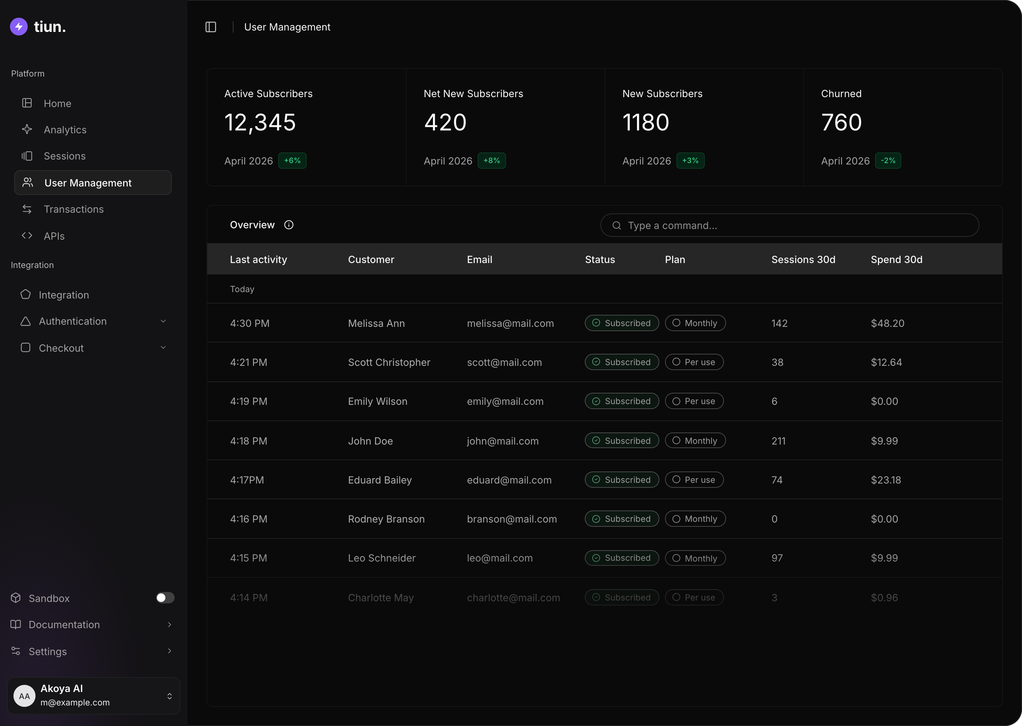Click the search magnifier icon
The height and width of the screenshot is (726, 1022).
[617, 225]
